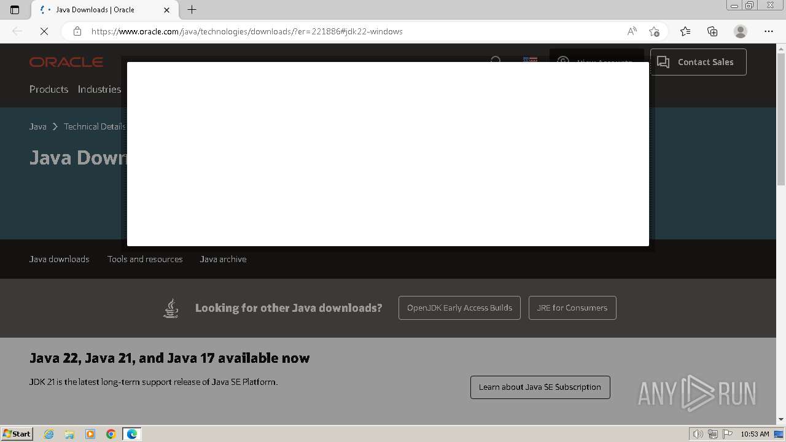Select the Java downloads tab
The image size is (786, 442).
pos(60,259)
